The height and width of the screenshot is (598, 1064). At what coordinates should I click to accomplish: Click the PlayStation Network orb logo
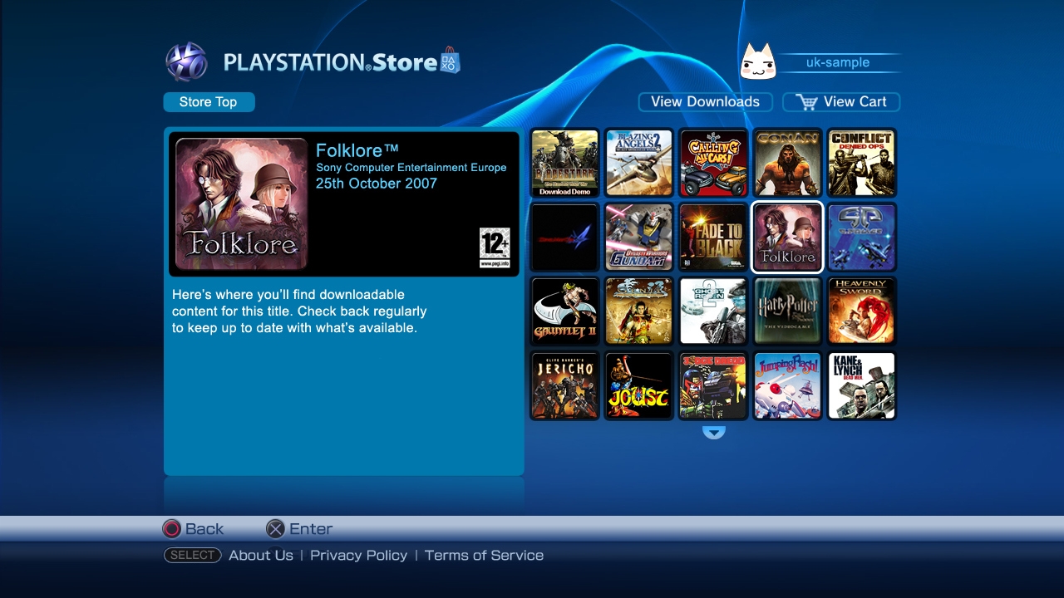(186, 61)
